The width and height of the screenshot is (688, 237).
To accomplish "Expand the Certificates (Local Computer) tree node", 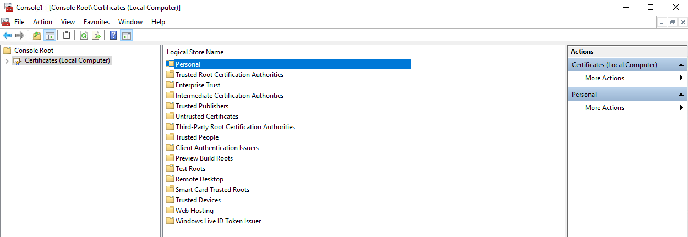I will (x=7, y=60).
